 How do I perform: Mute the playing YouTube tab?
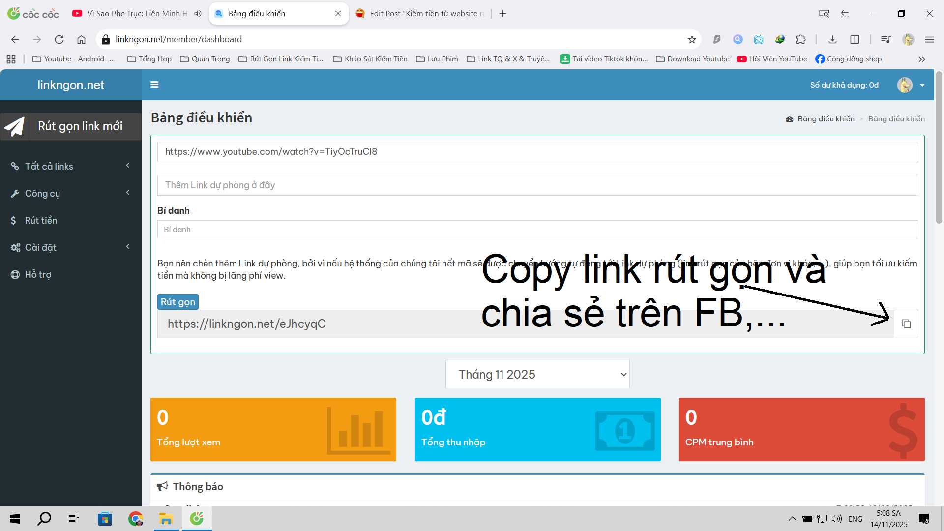(x=198, y=14)
